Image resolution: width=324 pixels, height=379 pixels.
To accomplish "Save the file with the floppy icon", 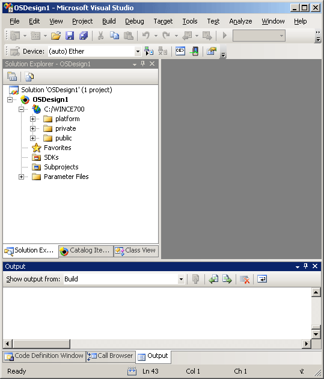I will pos(70,36).
